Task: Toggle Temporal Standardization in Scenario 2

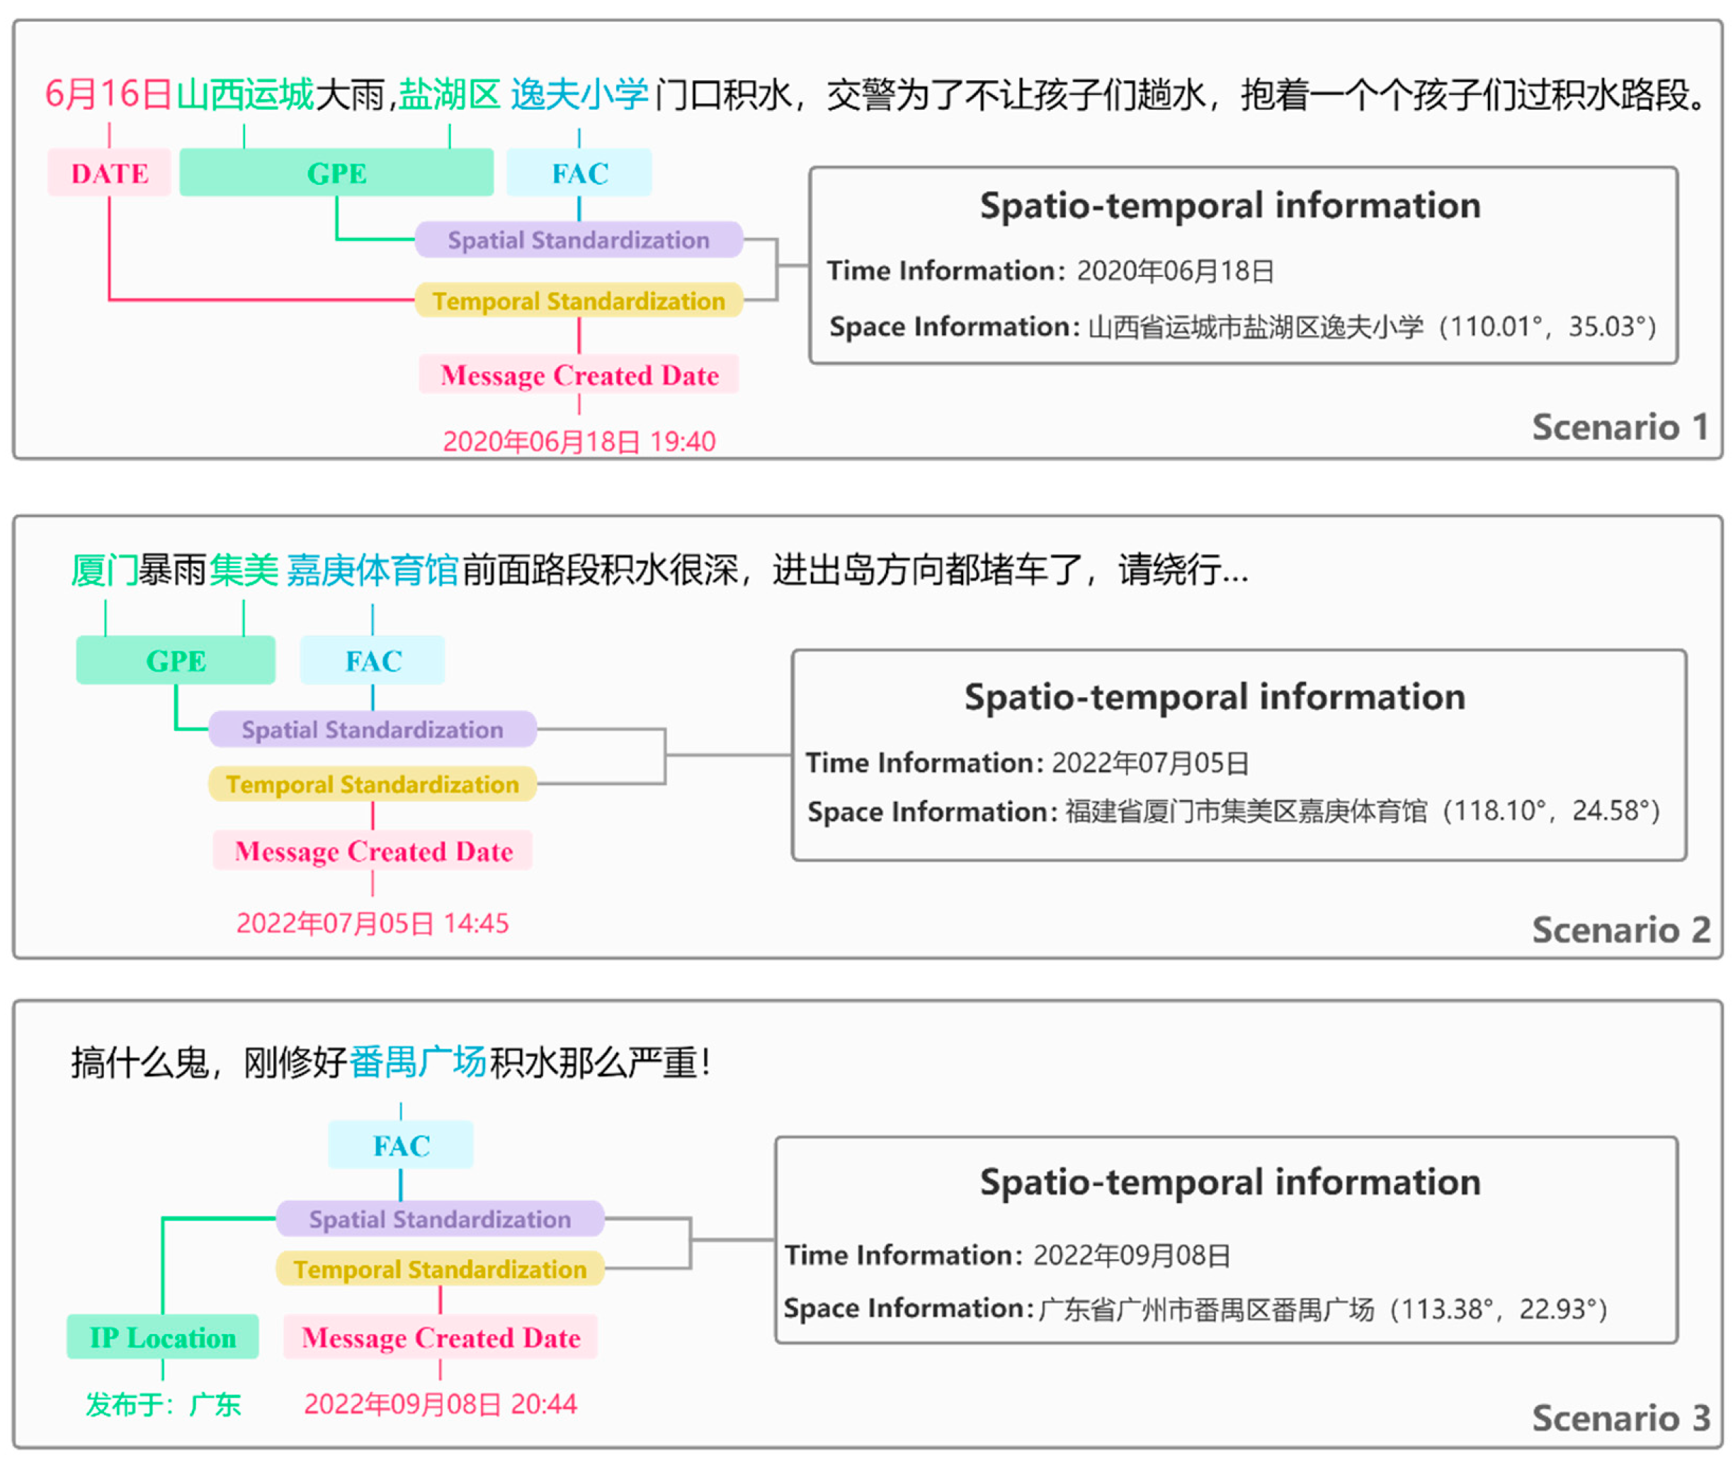Action: pos(372,783)
